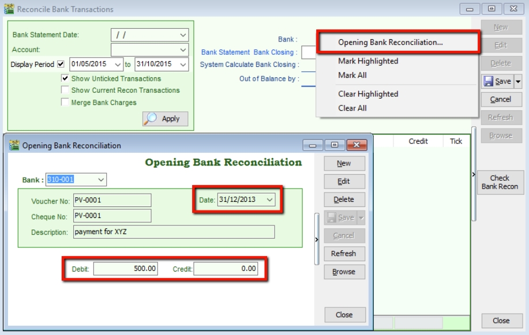Select Clear Highlighted menu entry

point(368,94)
